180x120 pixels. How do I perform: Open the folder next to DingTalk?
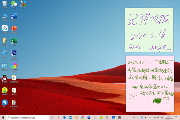pyautogui.click(x=14, y=104)
